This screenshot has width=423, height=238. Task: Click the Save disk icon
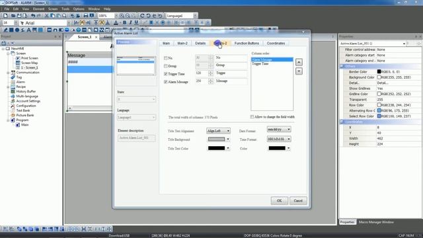(19, 16)
